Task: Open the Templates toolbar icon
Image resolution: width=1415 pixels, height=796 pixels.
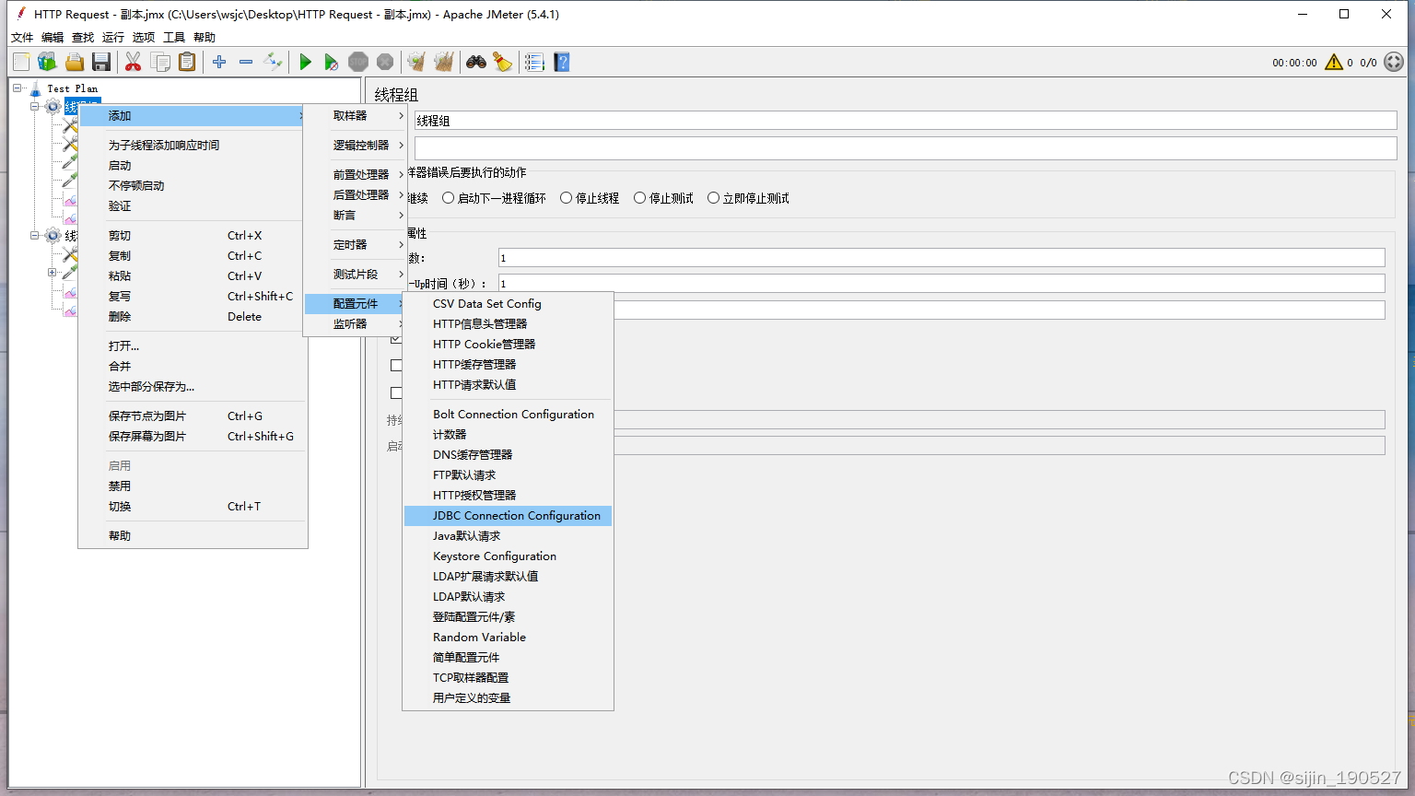Action: [48, 62]
